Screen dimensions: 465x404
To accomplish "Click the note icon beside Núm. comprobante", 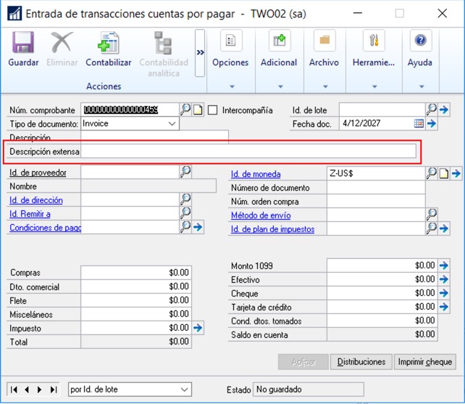I will 198,110.
